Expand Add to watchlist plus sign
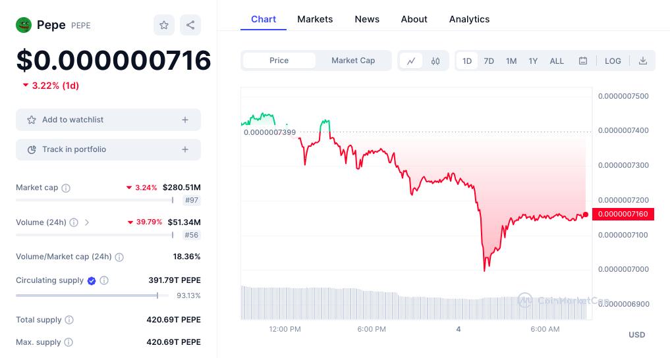Image resolution: width=670 pixels, height=358 pixels. 185,120
